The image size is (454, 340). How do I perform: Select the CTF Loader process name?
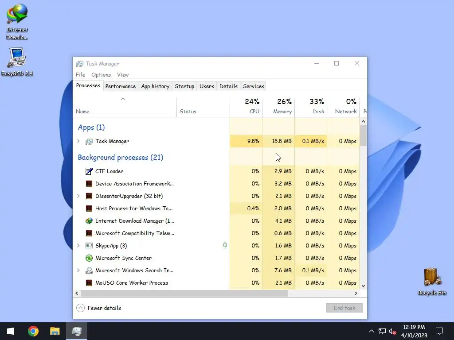tap(109, 171)
